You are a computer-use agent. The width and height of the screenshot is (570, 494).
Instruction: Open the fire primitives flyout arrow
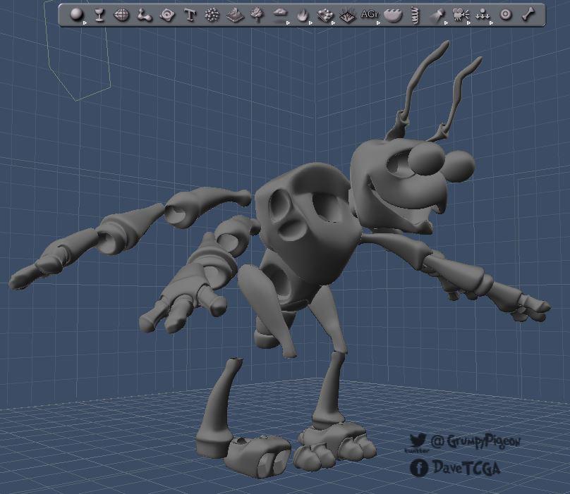pos(310,23)
